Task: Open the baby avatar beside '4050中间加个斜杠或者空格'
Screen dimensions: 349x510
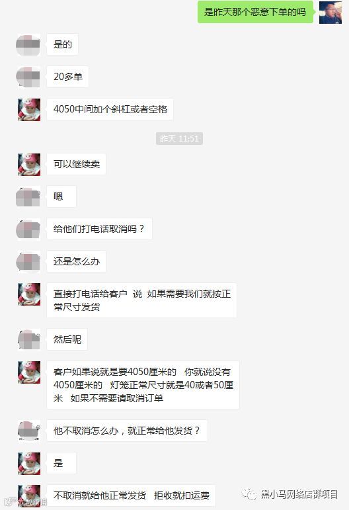Action: 29,110
